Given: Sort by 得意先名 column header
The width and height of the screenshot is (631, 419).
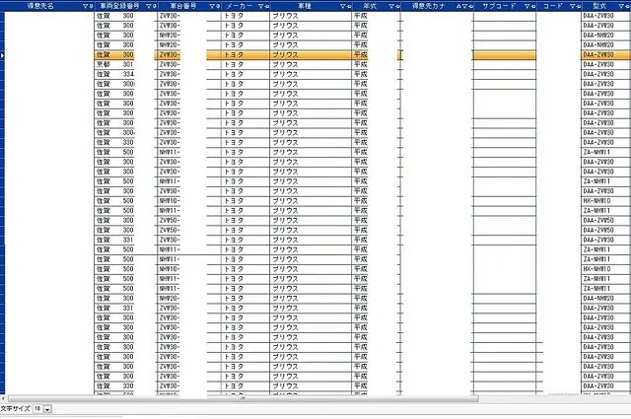Looking at the screenshot, I should [40, 6].
